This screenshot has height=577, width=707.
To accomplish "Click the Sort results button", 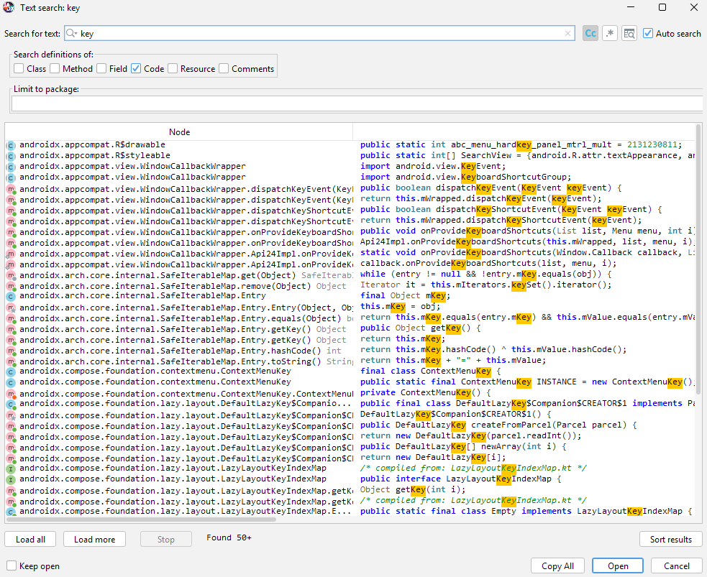I will click(670, 539).
